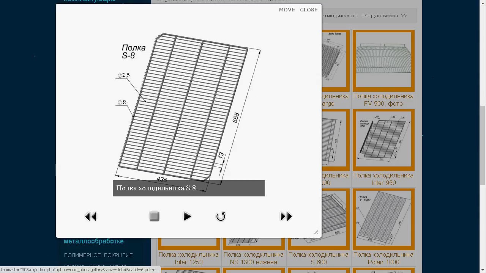
Task: Go to the previous image in lightbox
Action: (x=91, y=217)
